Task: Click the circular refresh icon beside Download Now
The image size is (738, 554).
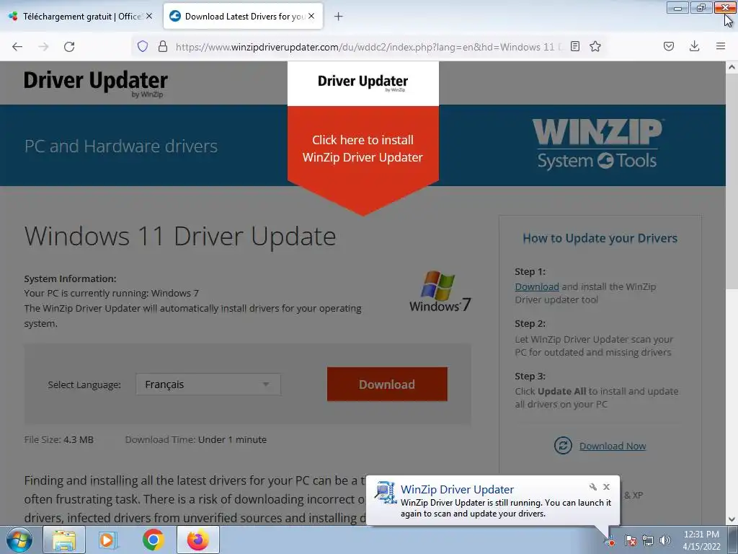Action: (x=563, y=445)
